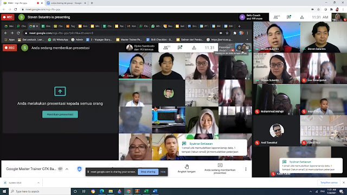Viewport: 347px width, 195px height.
Task: Open the chat panel icon with green dot
Action: (x=289, y=17)
